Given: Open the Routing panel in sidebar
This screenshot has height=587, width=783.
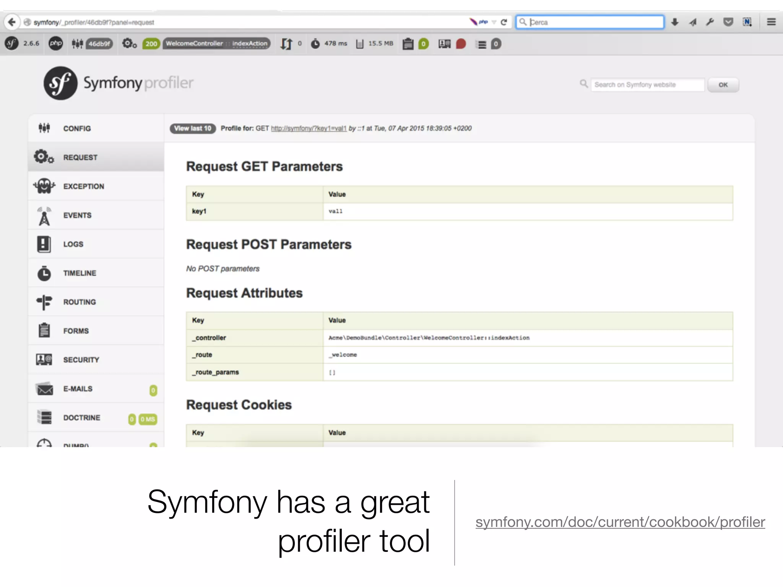Looking at the screenshot, I should (96, 302).
